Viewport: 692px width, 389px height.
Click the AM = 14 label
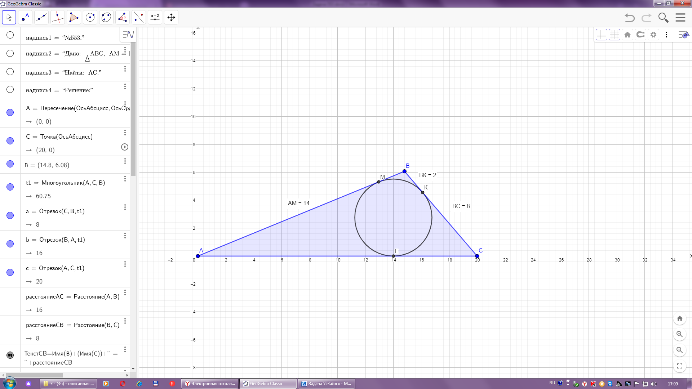click(299, 203)
